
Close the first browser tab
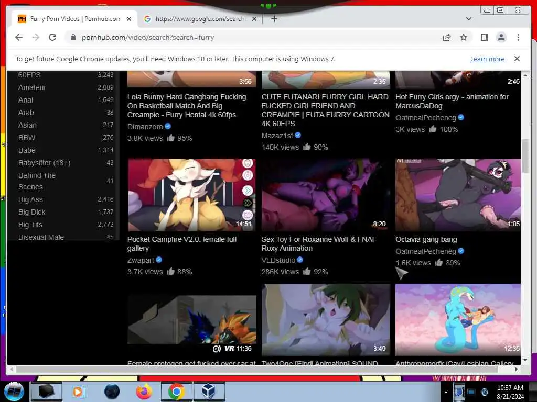click(129, 19)
